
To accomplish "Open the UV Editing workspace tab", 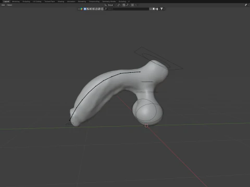I will tap(37, 2).
